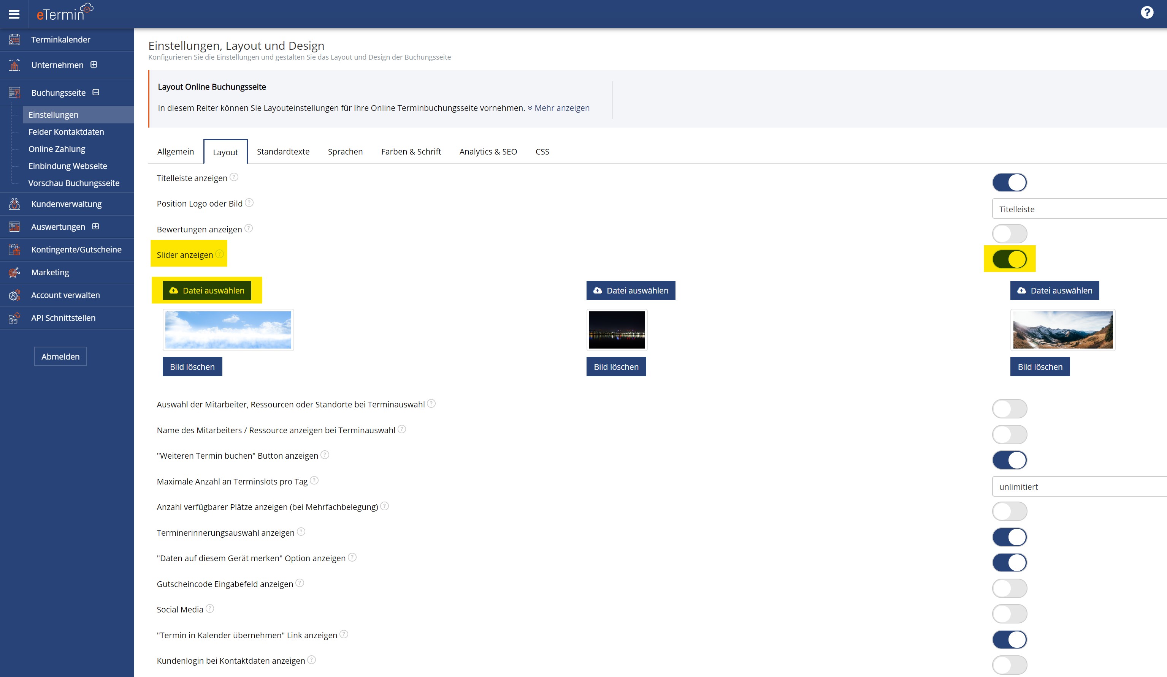Delete the sky image with Bild löschen

(x=192, y=367)
